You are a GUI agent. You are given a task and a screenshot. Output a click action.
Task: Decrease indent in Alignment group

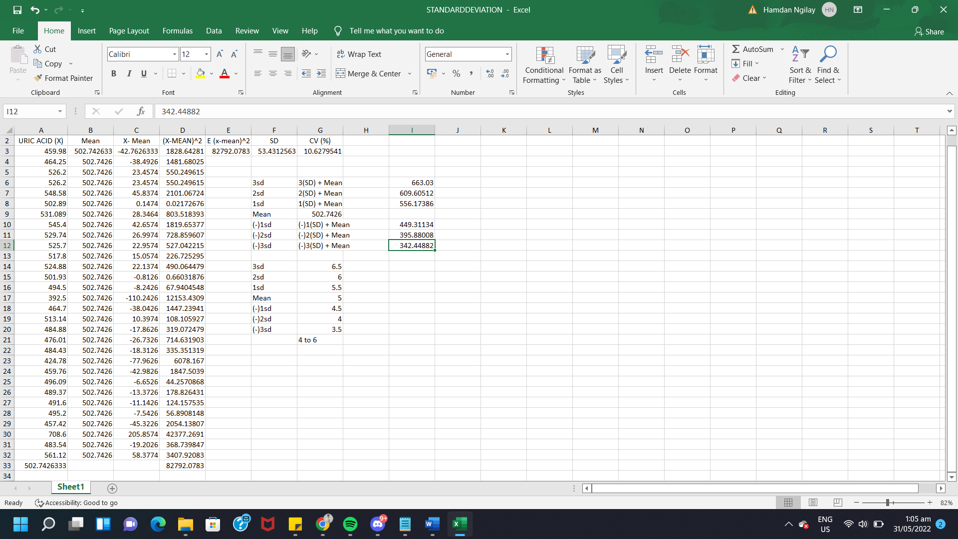tap(306, 73)
